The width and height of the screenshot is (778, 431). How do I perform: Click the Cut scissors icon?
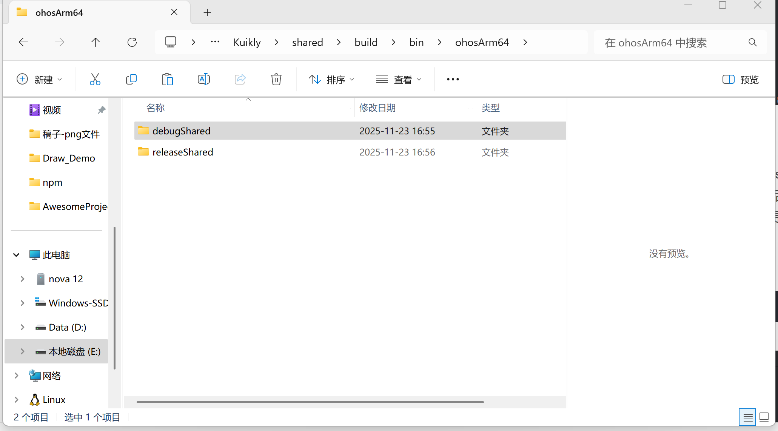pos(95,79)
